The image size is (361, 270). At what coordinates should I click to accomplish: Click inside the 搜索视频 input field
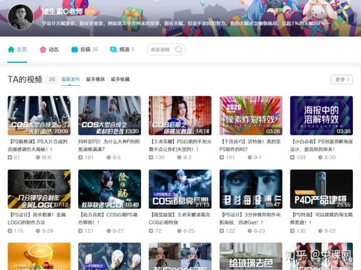coord(160,50)
